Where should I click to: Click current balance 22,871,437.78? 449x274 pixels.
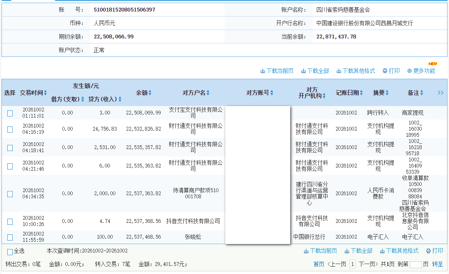[x=336, y=37]
